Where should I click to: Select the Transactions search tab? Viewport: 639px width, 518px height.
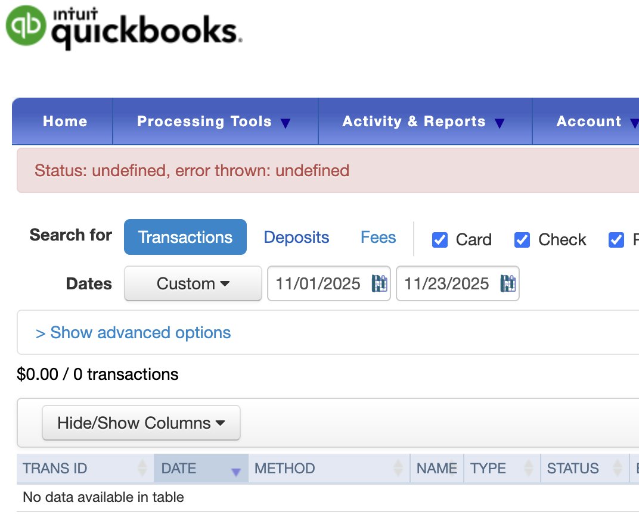click(185, 237)
